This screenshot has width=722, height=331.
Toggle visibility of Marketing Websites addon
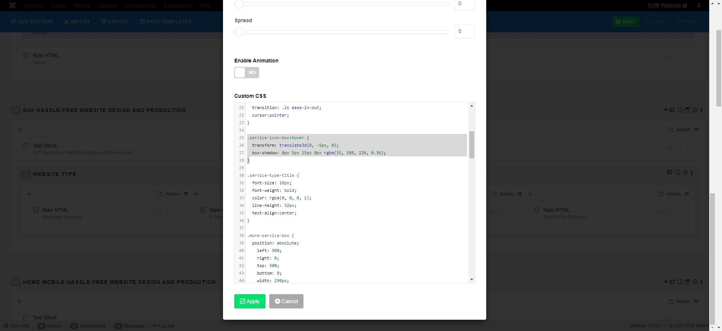pyautogui.click(x=168, y=211)
